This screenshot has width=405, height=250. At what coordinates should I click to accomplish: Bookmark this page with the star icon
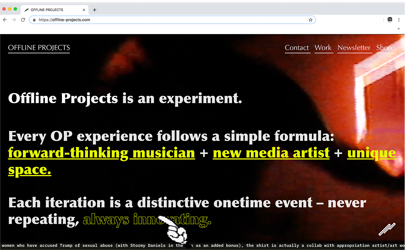(311, 20)
